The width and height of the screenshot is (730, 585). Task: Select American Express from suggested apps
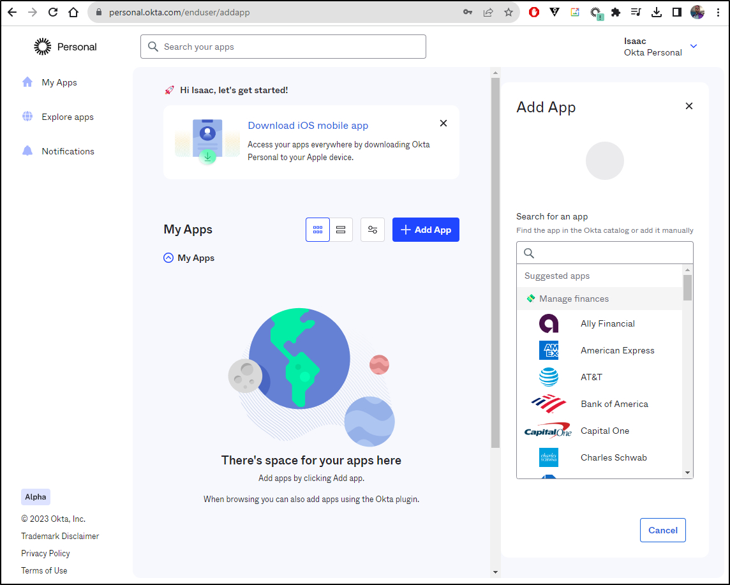[600, 350]
